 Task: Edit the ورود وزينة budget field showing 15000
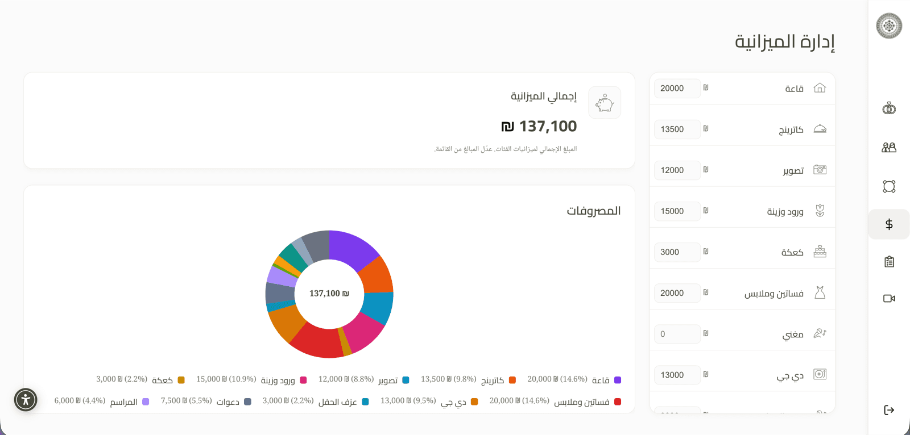(677, 211)
